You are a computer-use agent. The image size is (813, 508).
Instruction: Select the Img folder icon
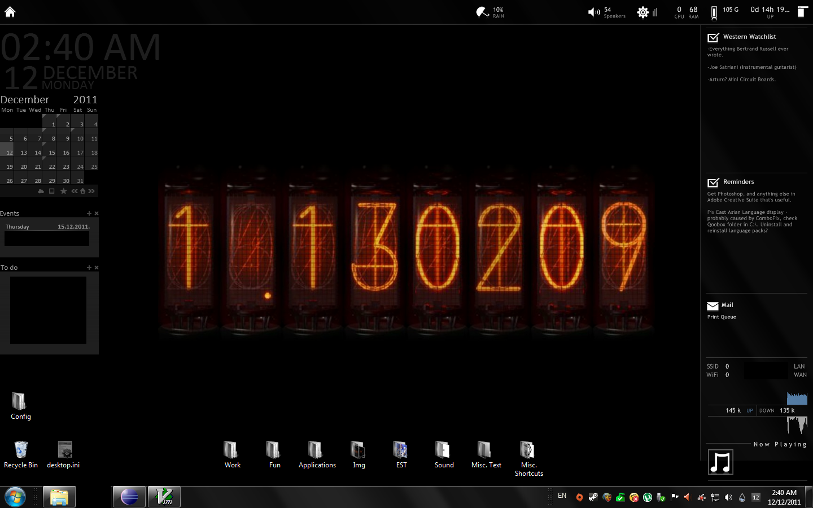point(359,455)
